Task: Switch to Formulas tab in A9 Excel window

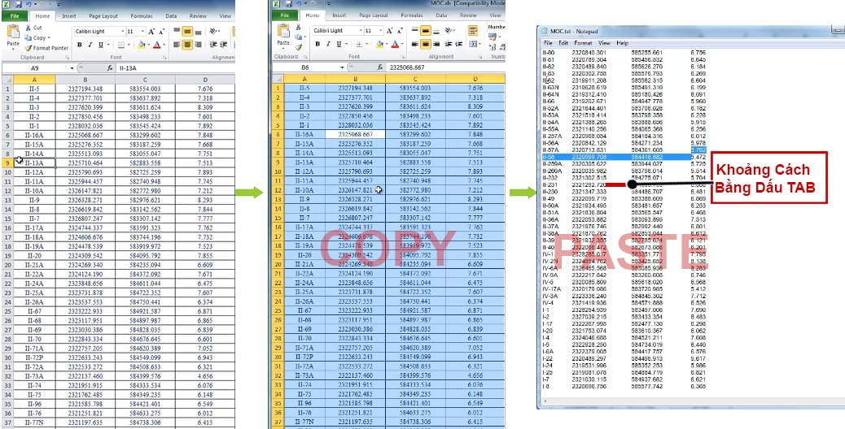Action: pos(142,16)
